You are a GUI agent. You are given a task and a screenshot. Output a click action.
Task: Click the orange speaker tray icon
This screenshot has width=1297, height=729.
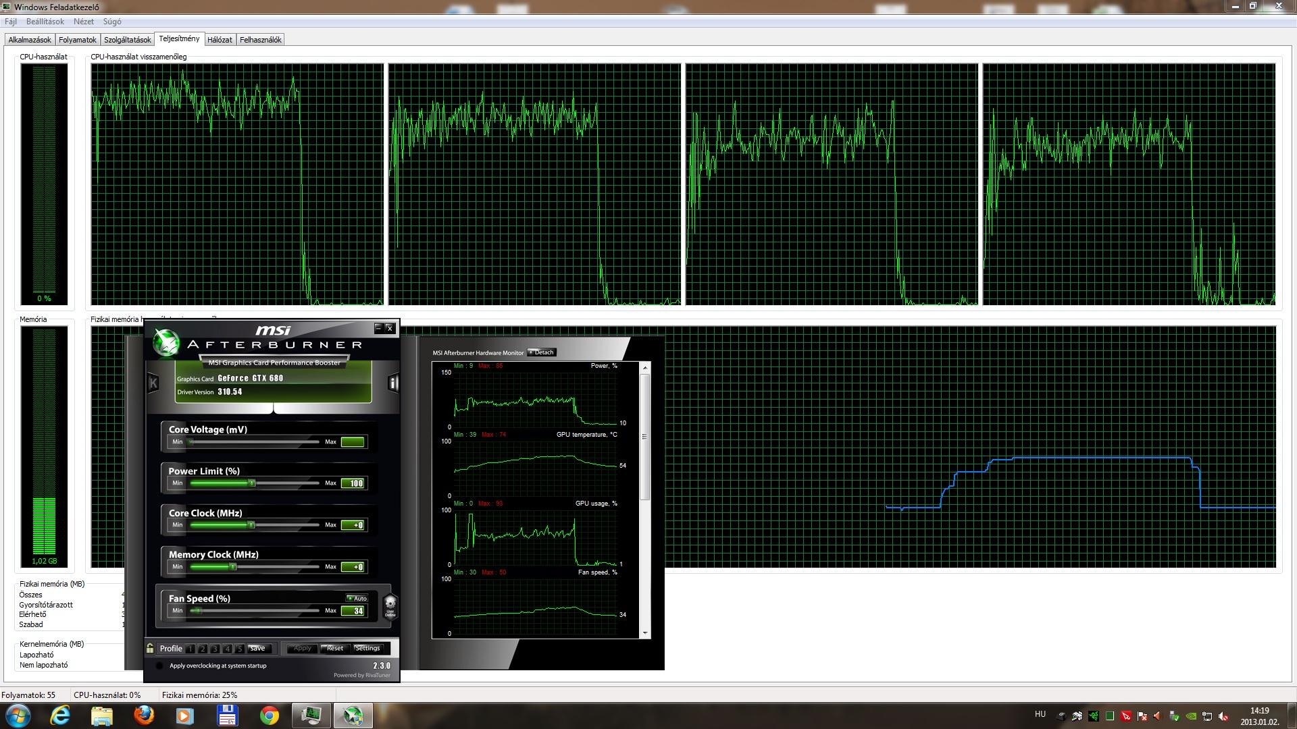(x=1158, y=716)
